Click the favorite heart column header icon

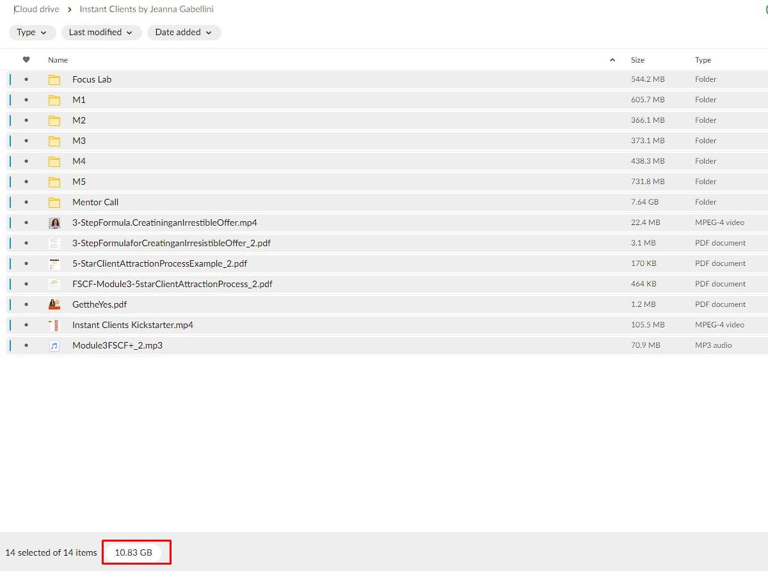[x=26, y=60]
